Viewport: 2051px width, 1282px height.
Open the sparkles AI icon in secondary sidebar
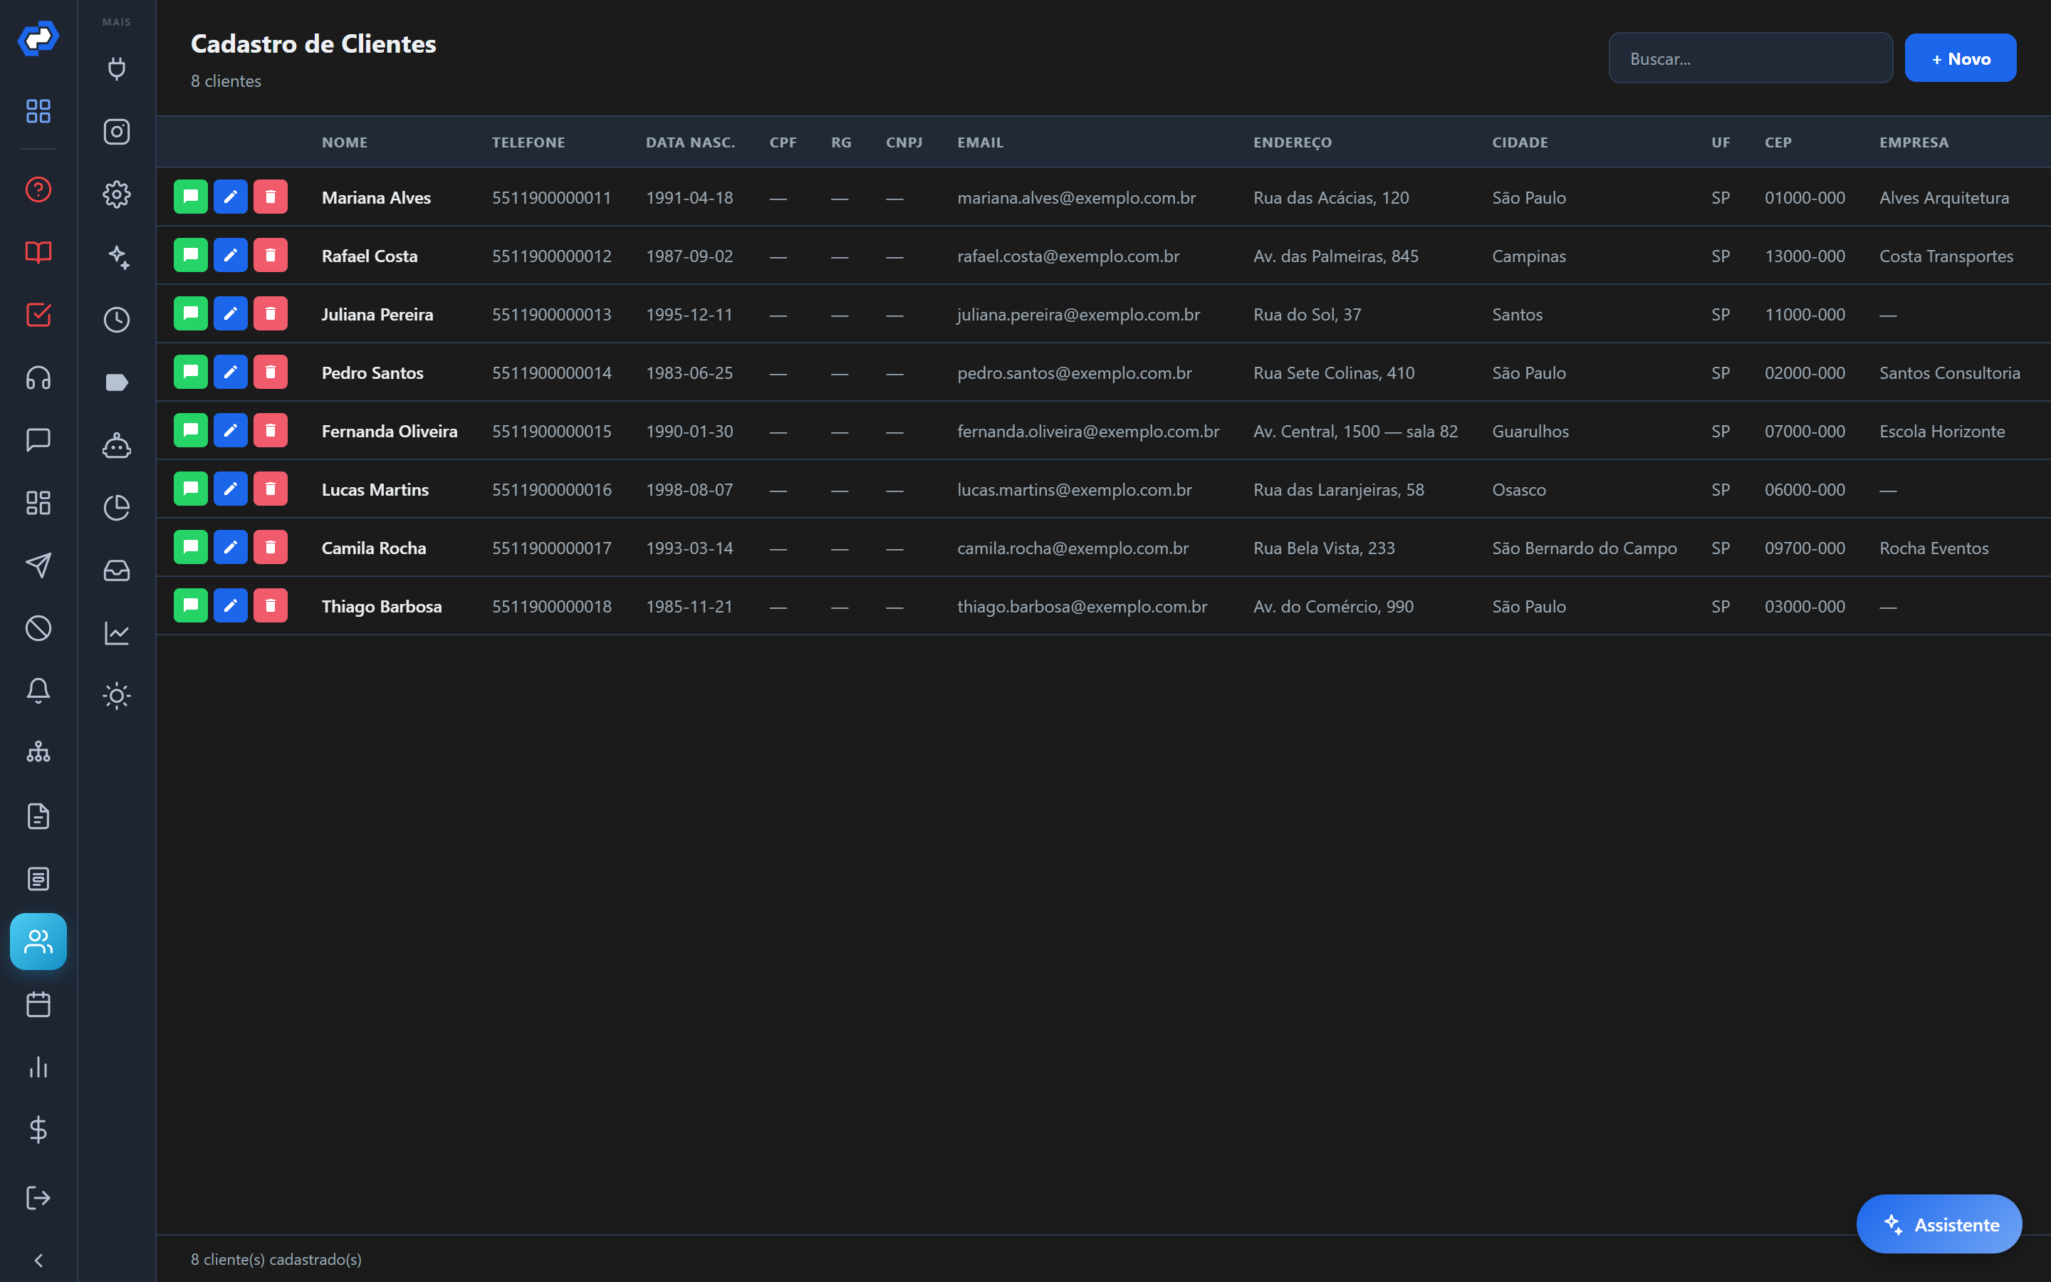tap(117, 257)
